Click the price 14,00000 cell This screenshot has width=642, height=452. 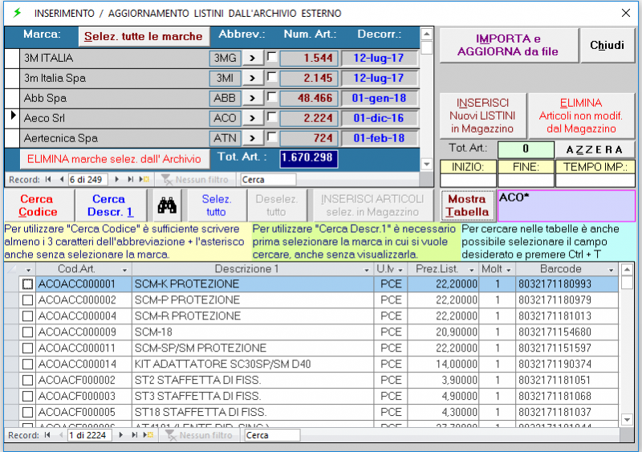pos(443,364)
